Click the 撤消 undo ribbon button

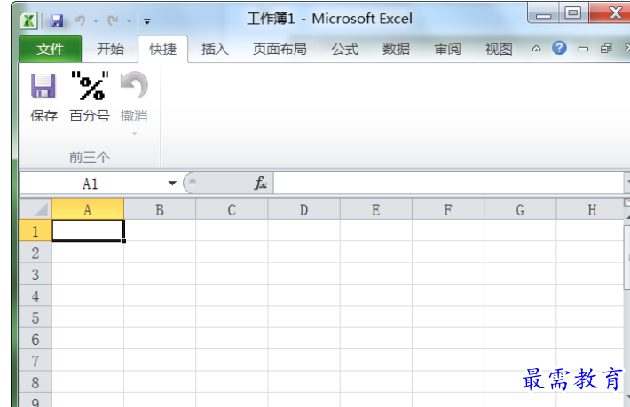click(134, 97)
